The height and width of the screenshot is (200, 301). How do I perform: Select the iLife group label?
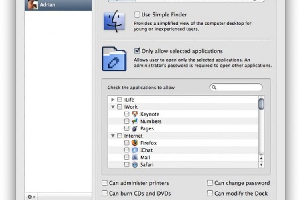(x=129, y=100)
